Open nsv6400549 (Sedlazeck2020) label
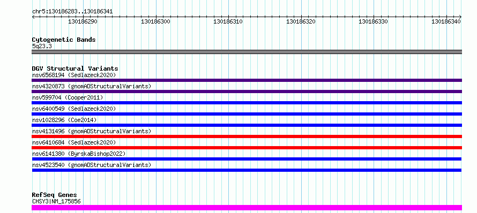 (74, 109)
